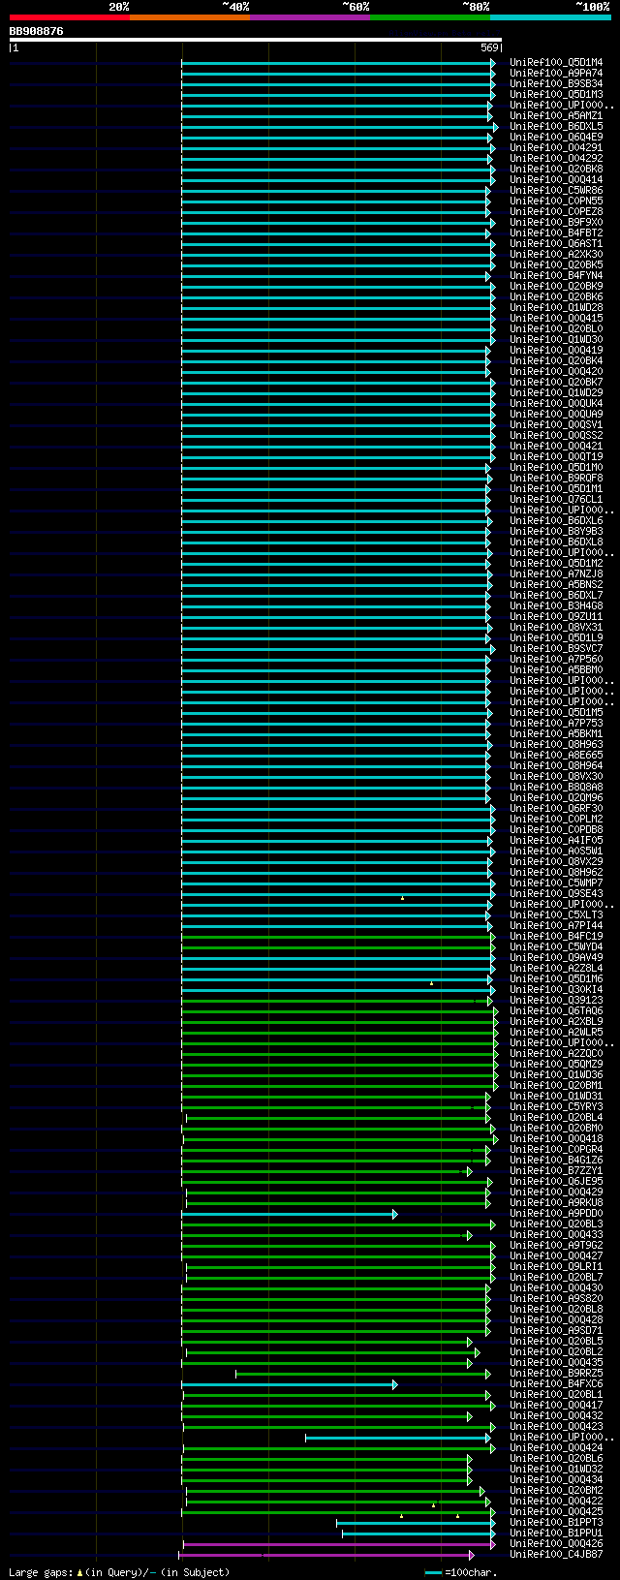Image resolution: width=620 pixels, height=1580 pixels.
Task: Click label UniRef100_Q30KI4
Action: (556, 990)
